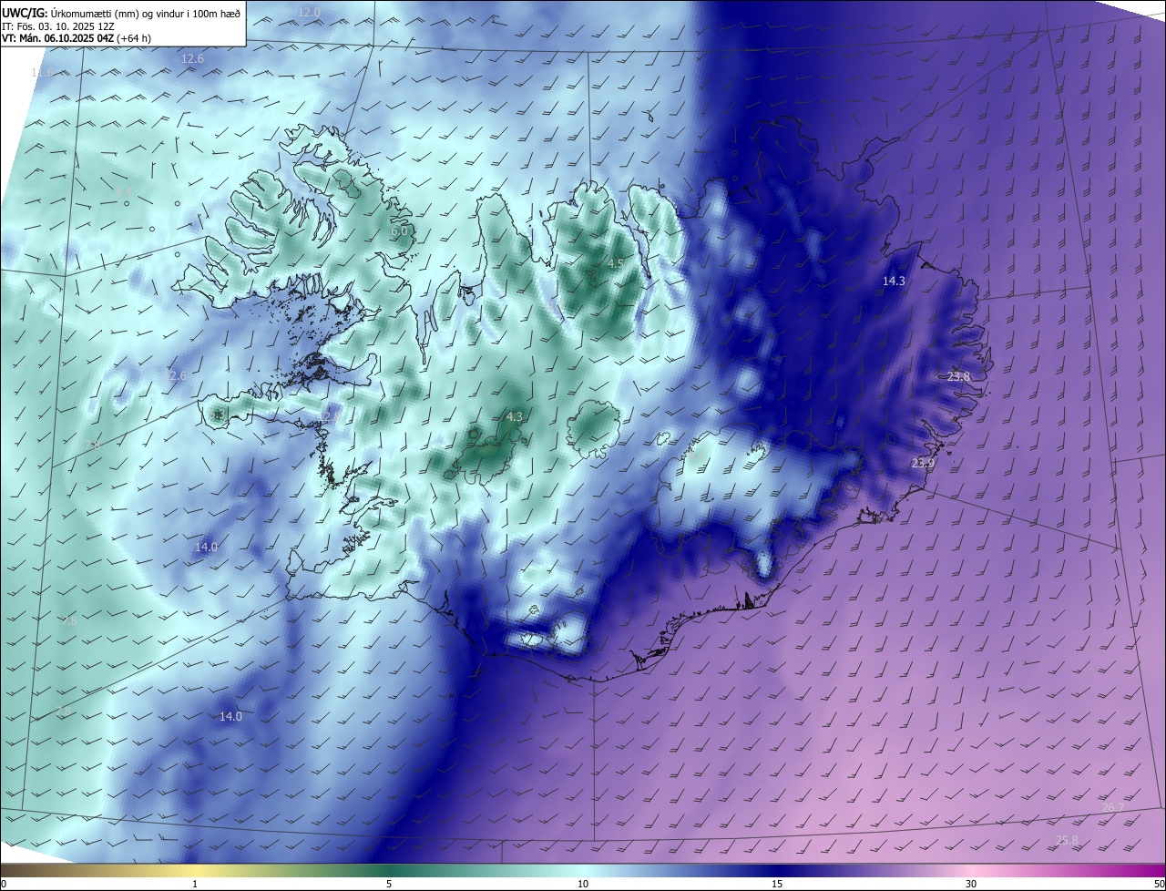The image size is (1166, 891).
Task: Click the 12.0 label at top edge
Action: click(x=309, y=12)
